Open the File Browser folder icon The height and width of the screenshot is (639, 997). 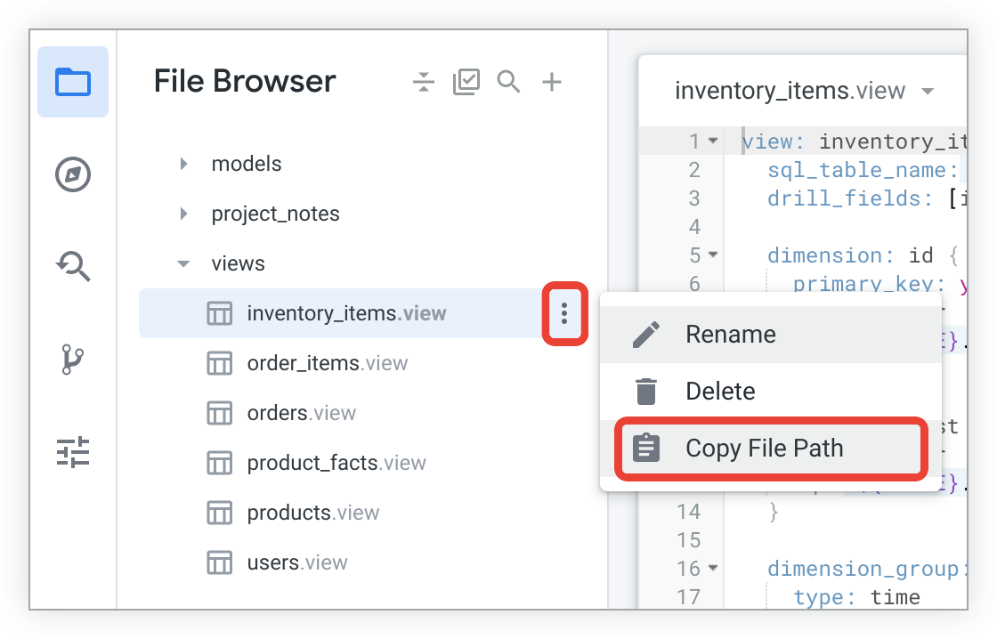pos(73,82)
